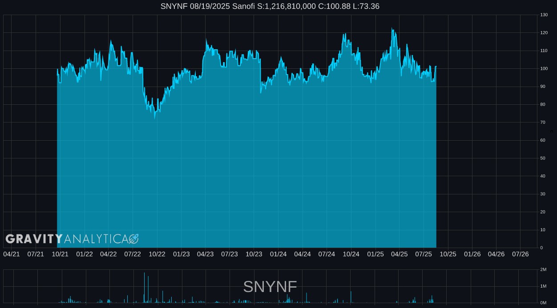Viewport: 557px width, 308px height.
Task: Select the 1M volume axis label
Action: pos(543,286)
